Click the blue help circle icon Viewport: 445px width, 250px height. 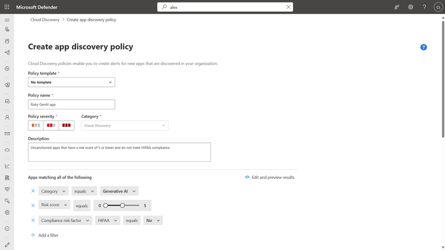point(424,47)
